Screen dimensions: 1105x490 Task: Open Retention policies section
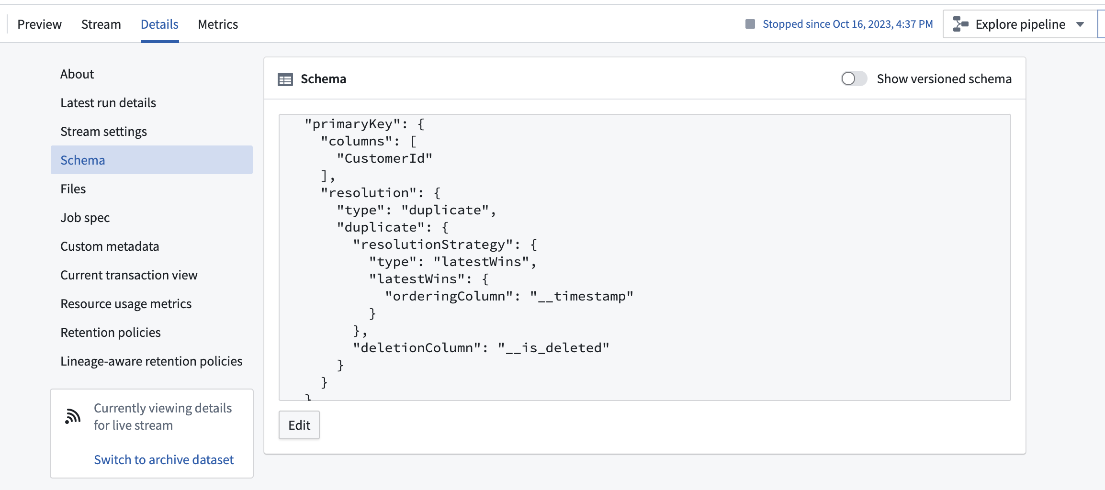(111, 332)
